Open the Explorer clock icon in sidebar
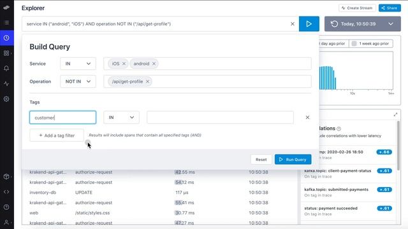Viewport: 408px width, 229px height. (6, 38)
